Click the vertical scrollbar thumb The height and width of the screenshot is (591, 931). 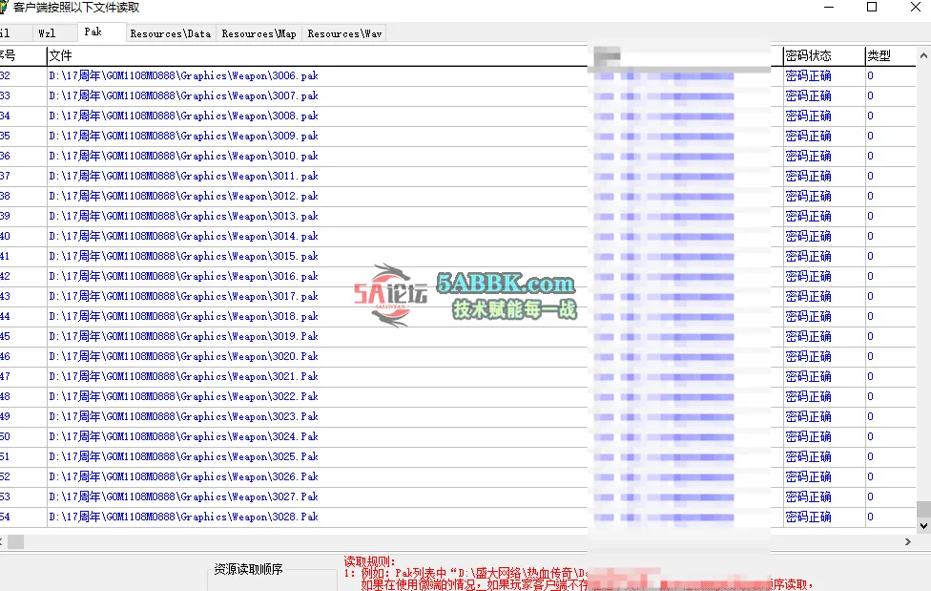tap(923, 510)
